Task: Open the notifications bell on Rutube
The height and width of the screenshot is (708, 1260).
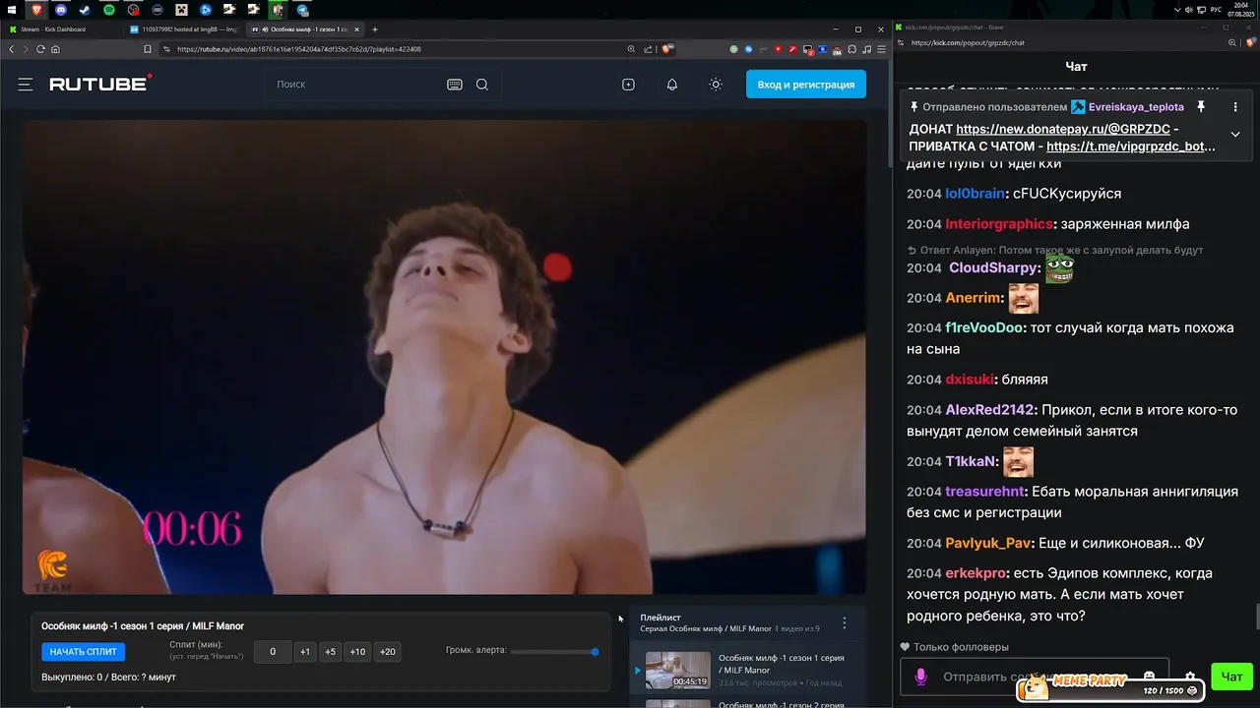Action: [672, 85]
